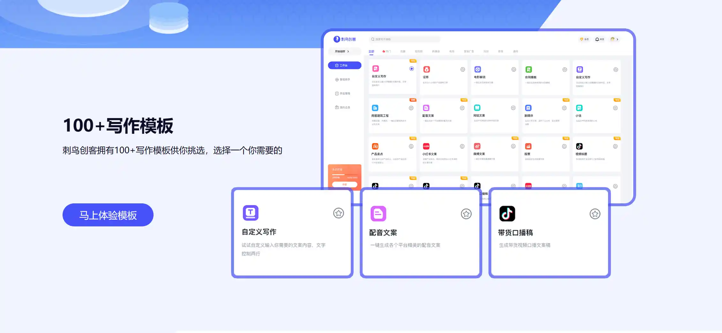
Task: Switch to the 短视频 tab
Action: coord(418,51)
